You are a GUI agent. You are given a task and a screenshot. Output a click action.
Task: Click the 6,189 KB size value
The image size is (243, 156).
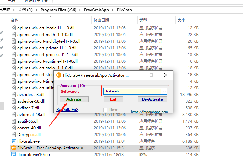190,141
